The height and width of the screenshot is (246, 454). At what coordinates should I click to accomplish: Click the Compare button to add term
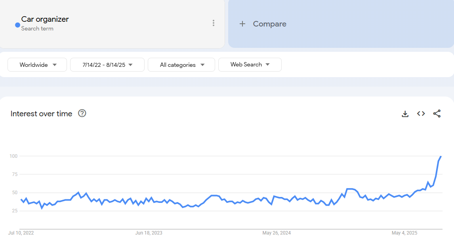pyautogui.click(x=269, y=24)
